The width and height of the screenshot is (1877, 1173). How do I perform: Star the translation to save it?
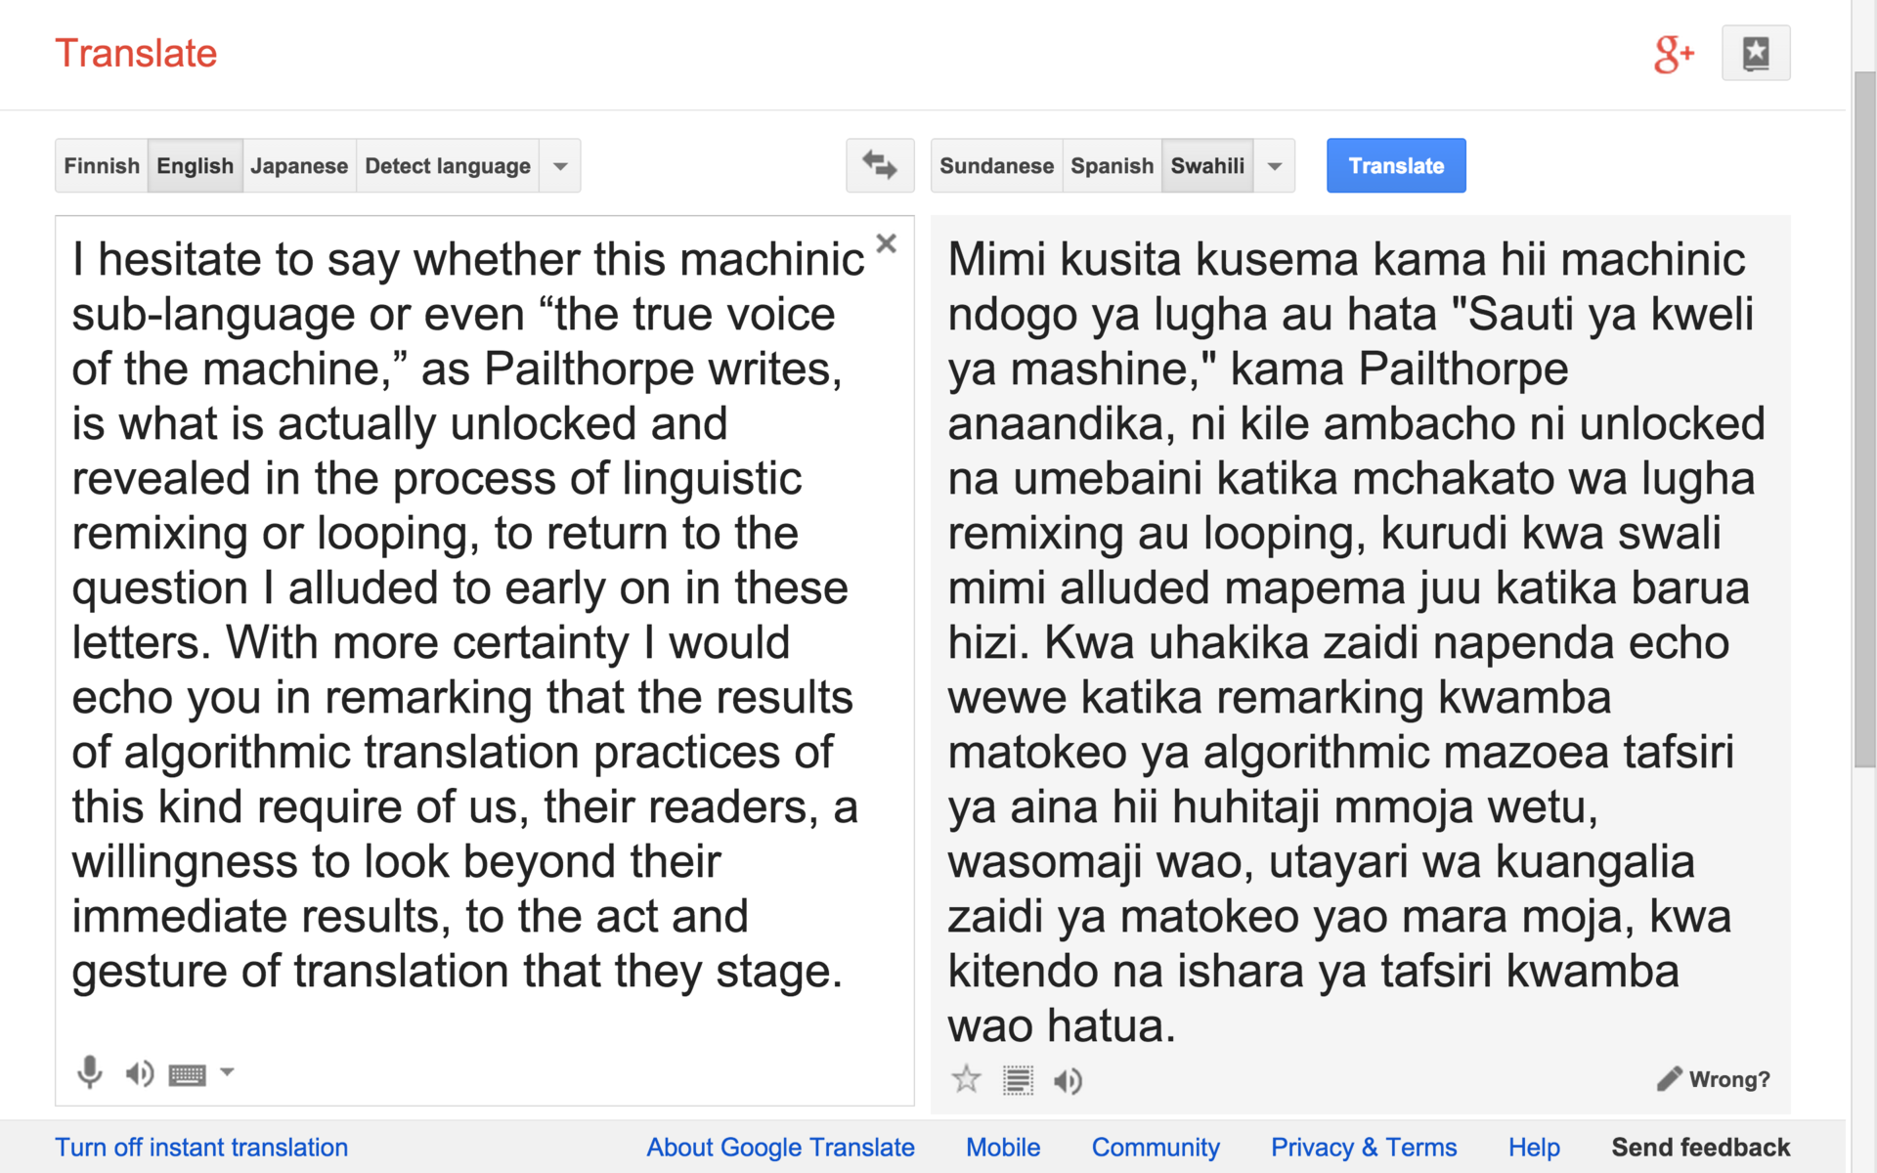966,1079
